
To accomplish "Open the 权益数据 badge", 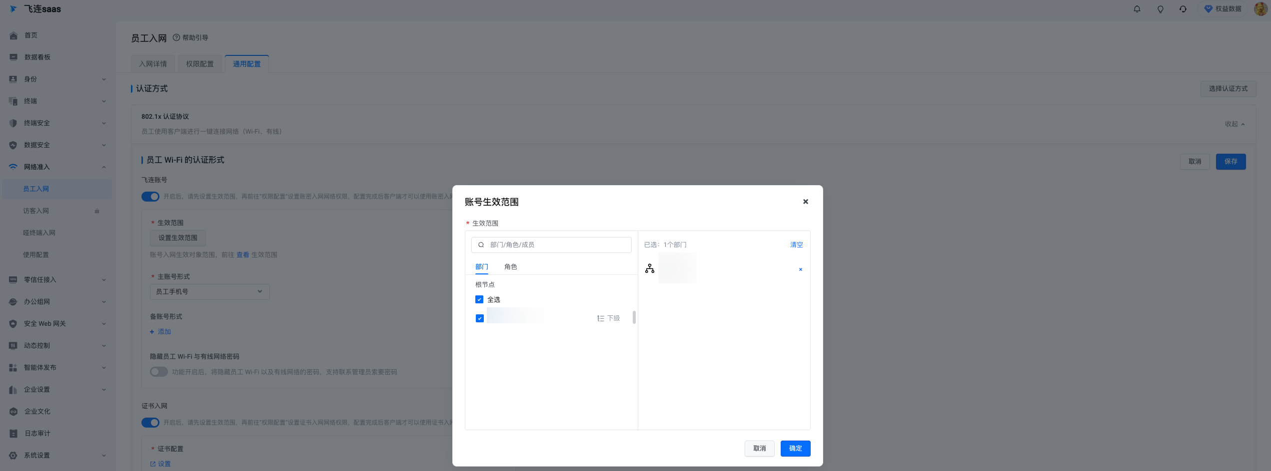I will (1224, 9).
